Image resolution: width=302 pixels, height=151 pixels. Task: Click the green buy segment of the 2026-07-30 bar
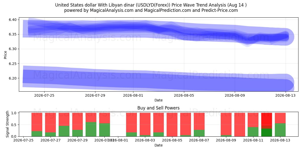tap(91, 129)
